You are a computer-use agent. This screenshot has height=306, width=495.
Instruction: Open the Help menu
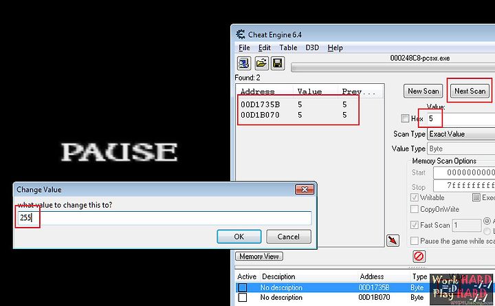pos(335,47)
